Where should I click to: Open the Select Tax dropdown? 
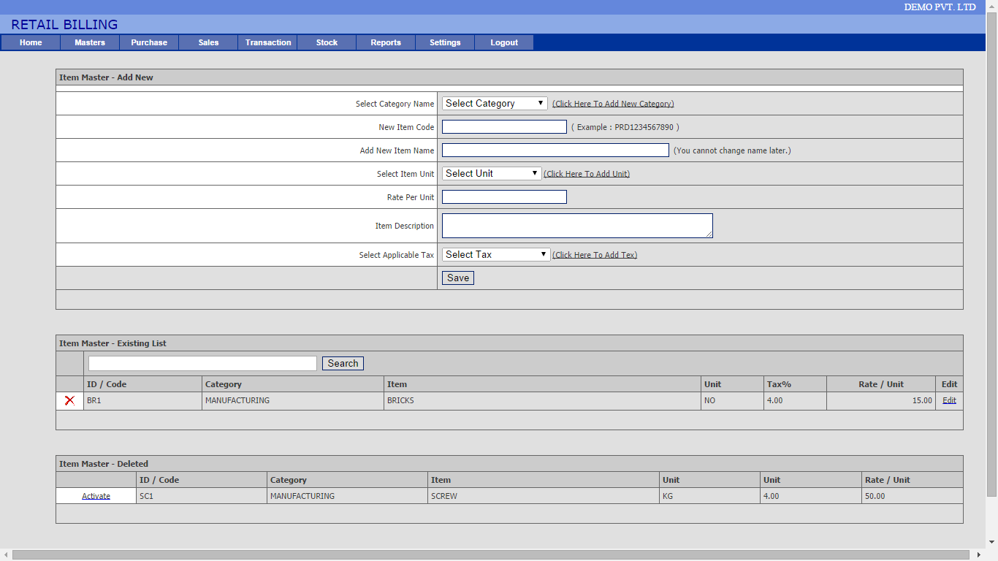496,255
